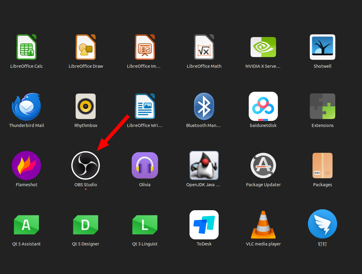Launch Packages box icon
362x274 pixels.
(323, 166)
